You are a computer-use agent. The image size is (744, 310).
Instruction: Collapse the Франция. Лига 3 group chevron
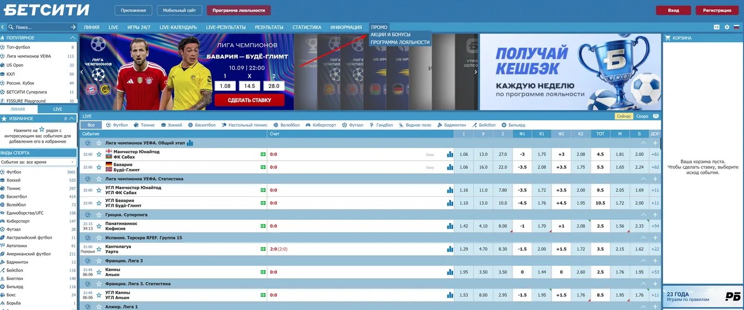643,261
